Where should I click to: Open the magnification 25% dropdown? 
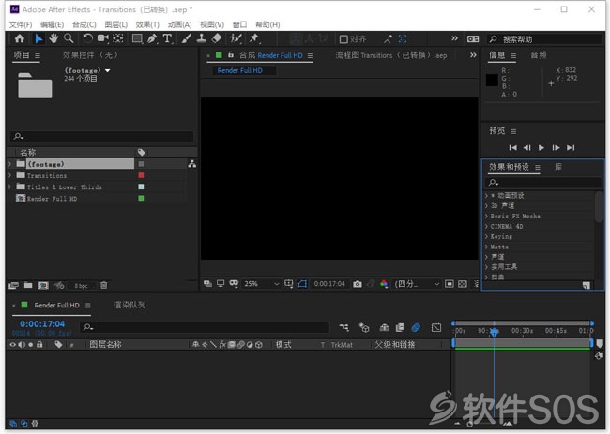262,284
